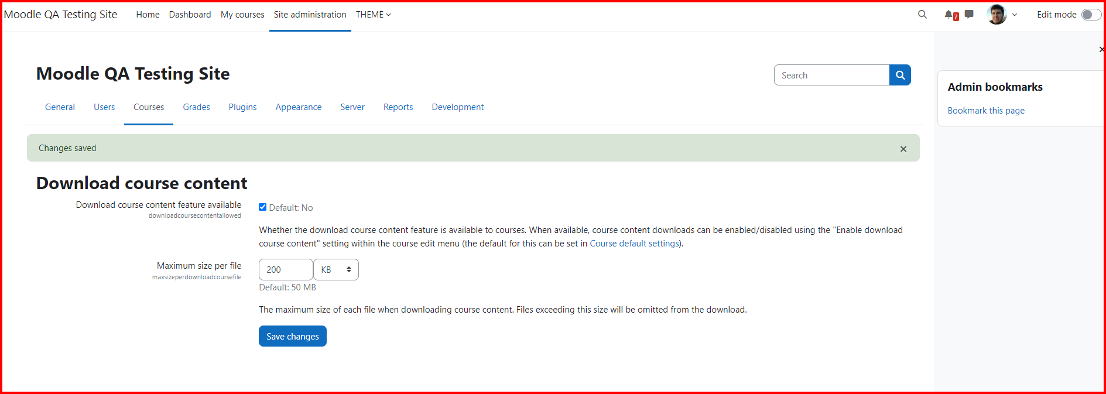Click the maximum size 200 input field
Image resolution: width=1106 pixels, height=394 pixels.
(286, 270)
